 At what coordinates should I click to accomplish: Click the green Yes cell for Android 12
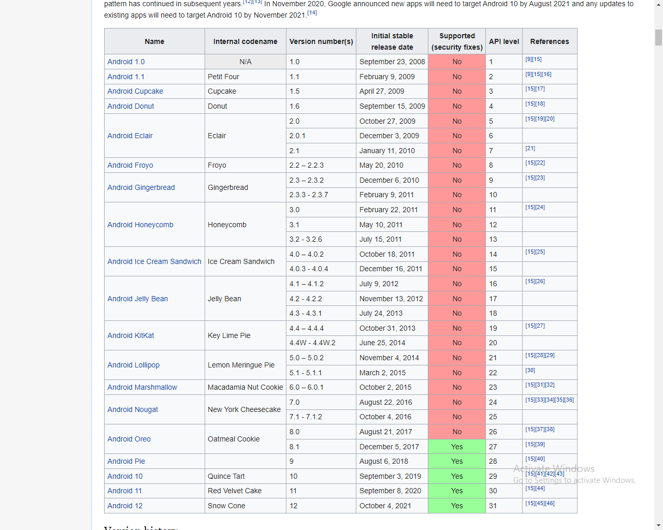457,506
